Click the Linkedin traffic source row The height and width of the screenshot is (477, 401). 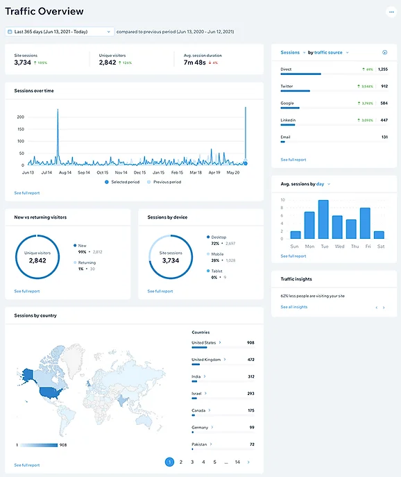point(334,122)
